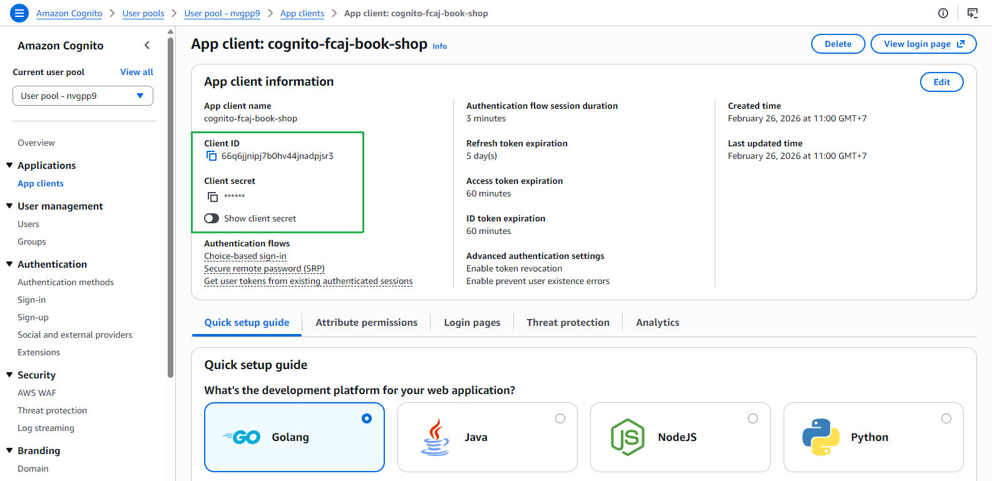Click the Python logo icon
The image size is (992, 481).
click(821, 437)
